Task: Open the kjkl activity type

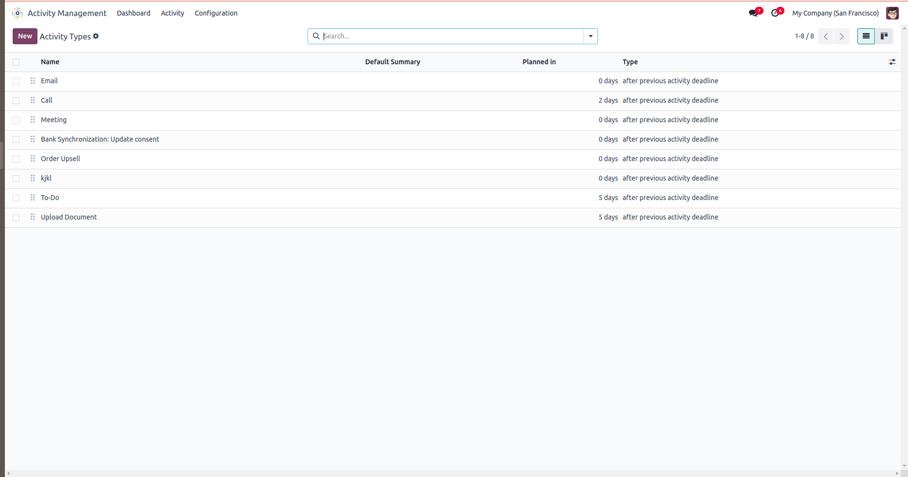Action: tap(46, 178)
